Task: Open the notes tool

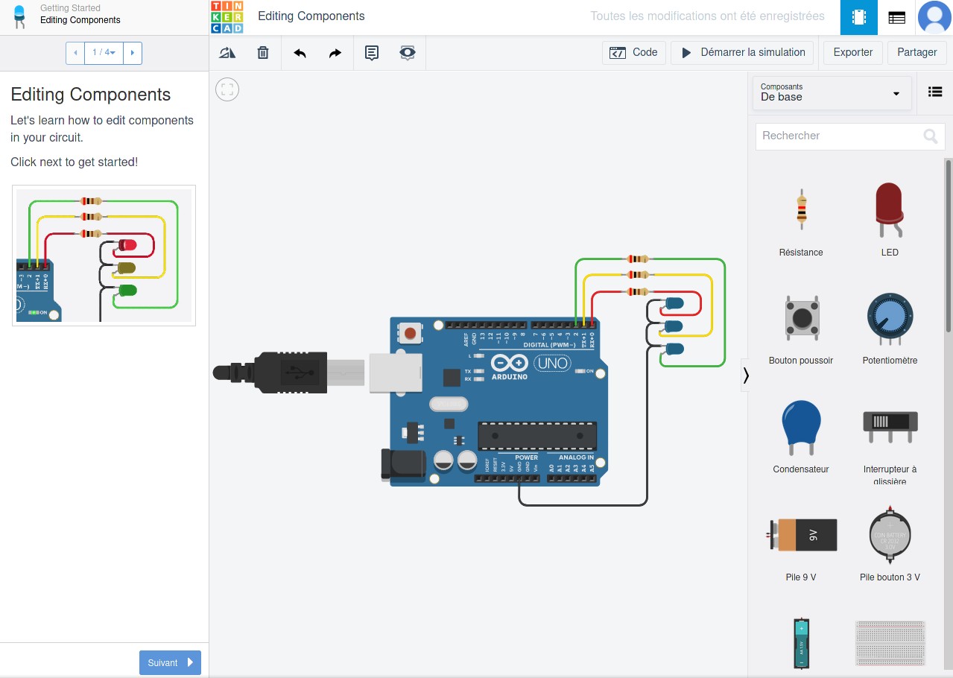Action: 372,53
